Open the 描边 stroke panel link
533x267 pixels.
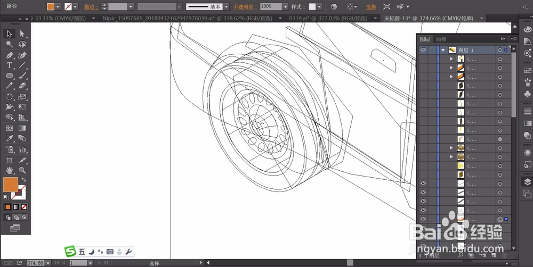pyautogui.click(x=91, y=7)
